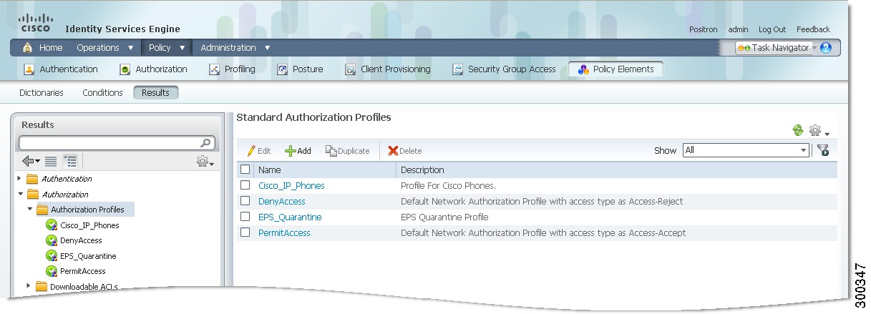871x314 pixels.
Task: Open the Authorization policy tab
Action: tap(153, 69)
